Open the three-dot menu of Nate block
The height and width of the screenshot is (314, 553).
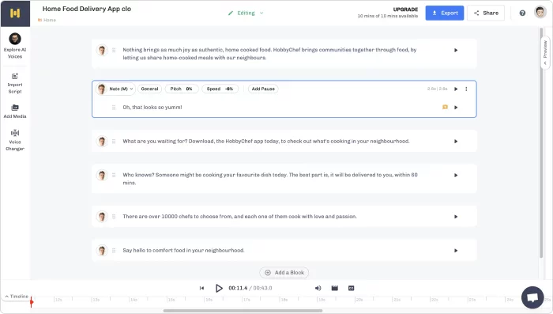coord(466,89)
